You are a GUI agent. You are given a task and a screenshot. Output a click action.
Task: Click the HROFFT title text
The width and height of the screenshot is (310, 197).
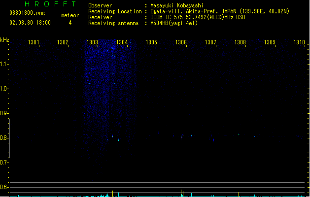[x=50, y=4]
